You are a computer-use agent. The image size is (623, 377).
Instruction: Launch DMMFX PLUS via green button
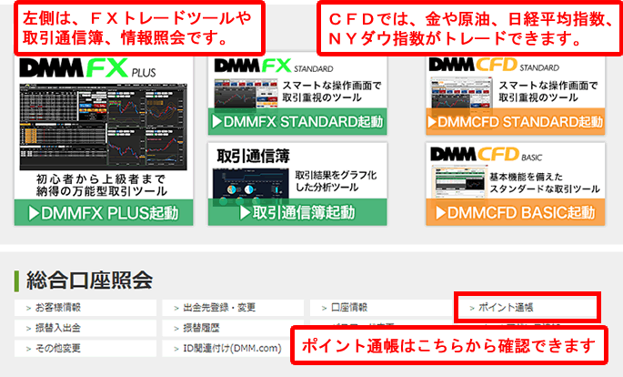click(104, 213)
